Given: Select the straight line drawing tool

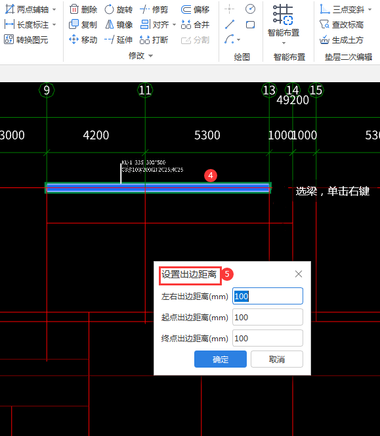Looking at the screenshot, I should click(x=230, y=24).
